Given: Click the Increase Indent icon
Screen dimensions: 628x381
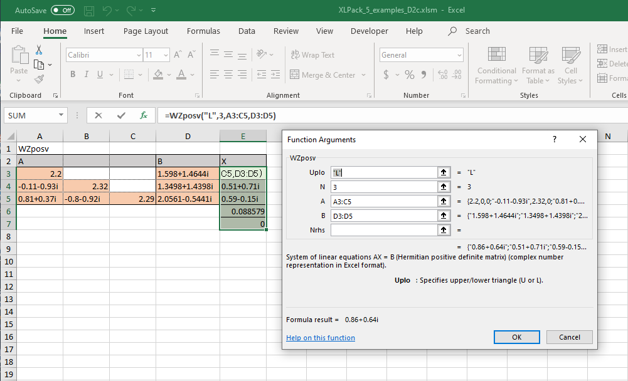Looking at the screenshot, I should 275,75.
